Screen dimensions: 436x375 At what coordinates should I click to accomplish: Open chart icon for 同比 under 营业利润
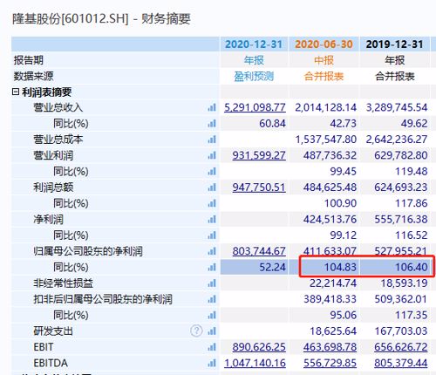[212, 172]
